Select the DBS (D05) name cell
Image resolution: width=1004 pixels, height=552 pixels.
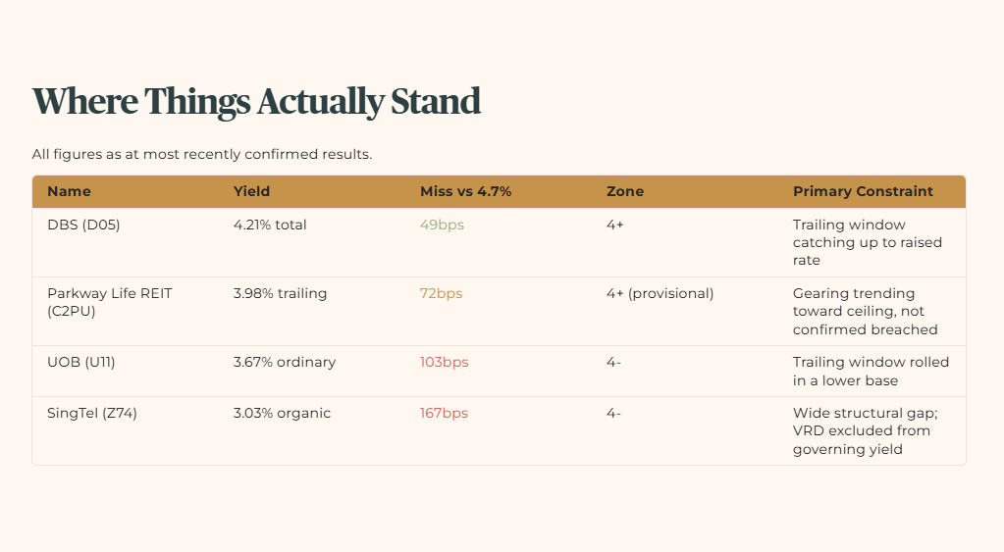[x=83, y=225]
